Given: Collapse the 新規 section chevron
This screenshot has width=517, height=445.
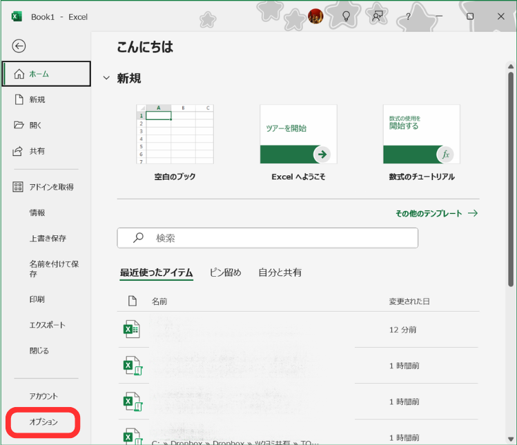Looking at the screenshot, I should click(106, 78).
